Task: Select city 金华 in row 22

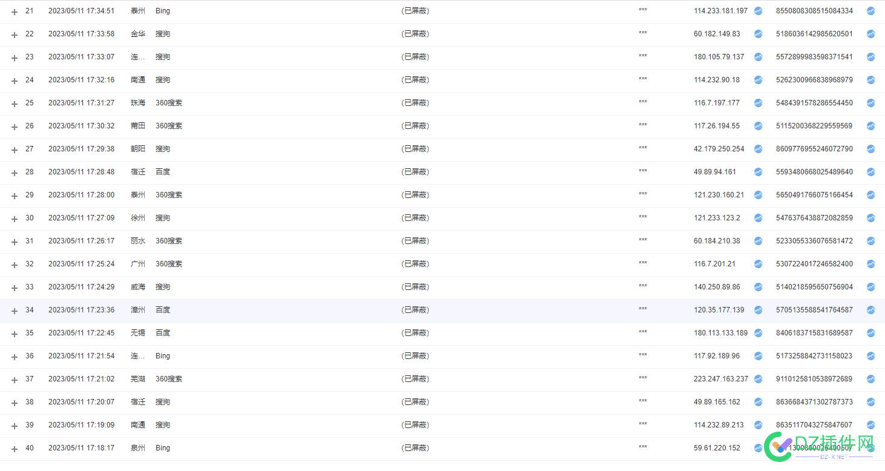Action: pos(138,34)
